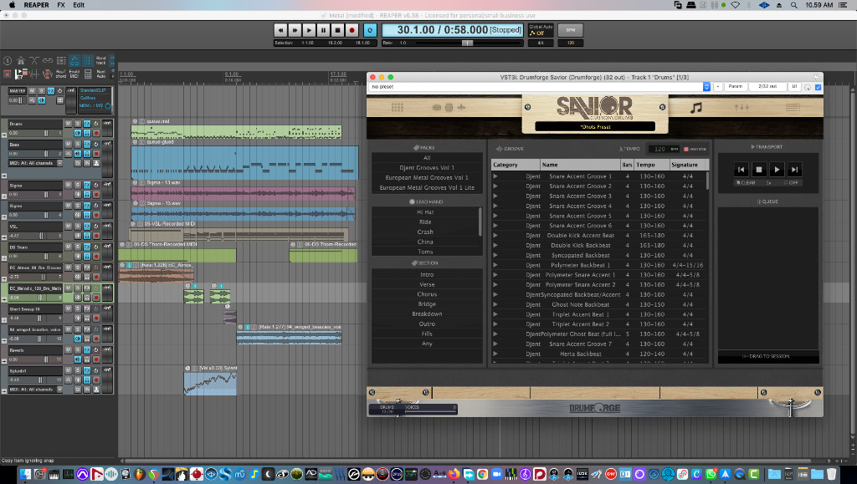Screen dimensions: 857x484
Task: Open the Global Auto mode selector
Action: tap(541, 30)
